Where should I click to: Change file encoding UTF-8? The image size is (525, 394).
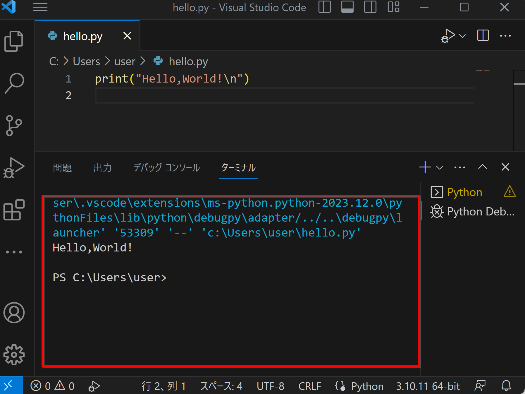pos(271,386)
